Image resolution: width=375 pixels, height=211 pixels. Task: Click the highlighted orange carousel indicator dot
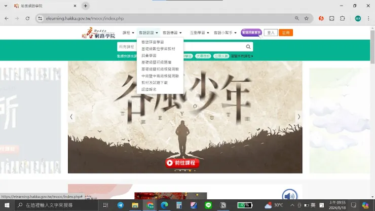[x=190, y=170]
